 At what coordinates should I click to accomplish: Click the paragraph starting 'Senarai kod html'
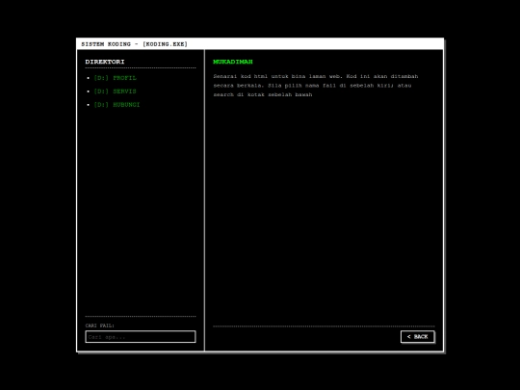(x=316, y=86)
